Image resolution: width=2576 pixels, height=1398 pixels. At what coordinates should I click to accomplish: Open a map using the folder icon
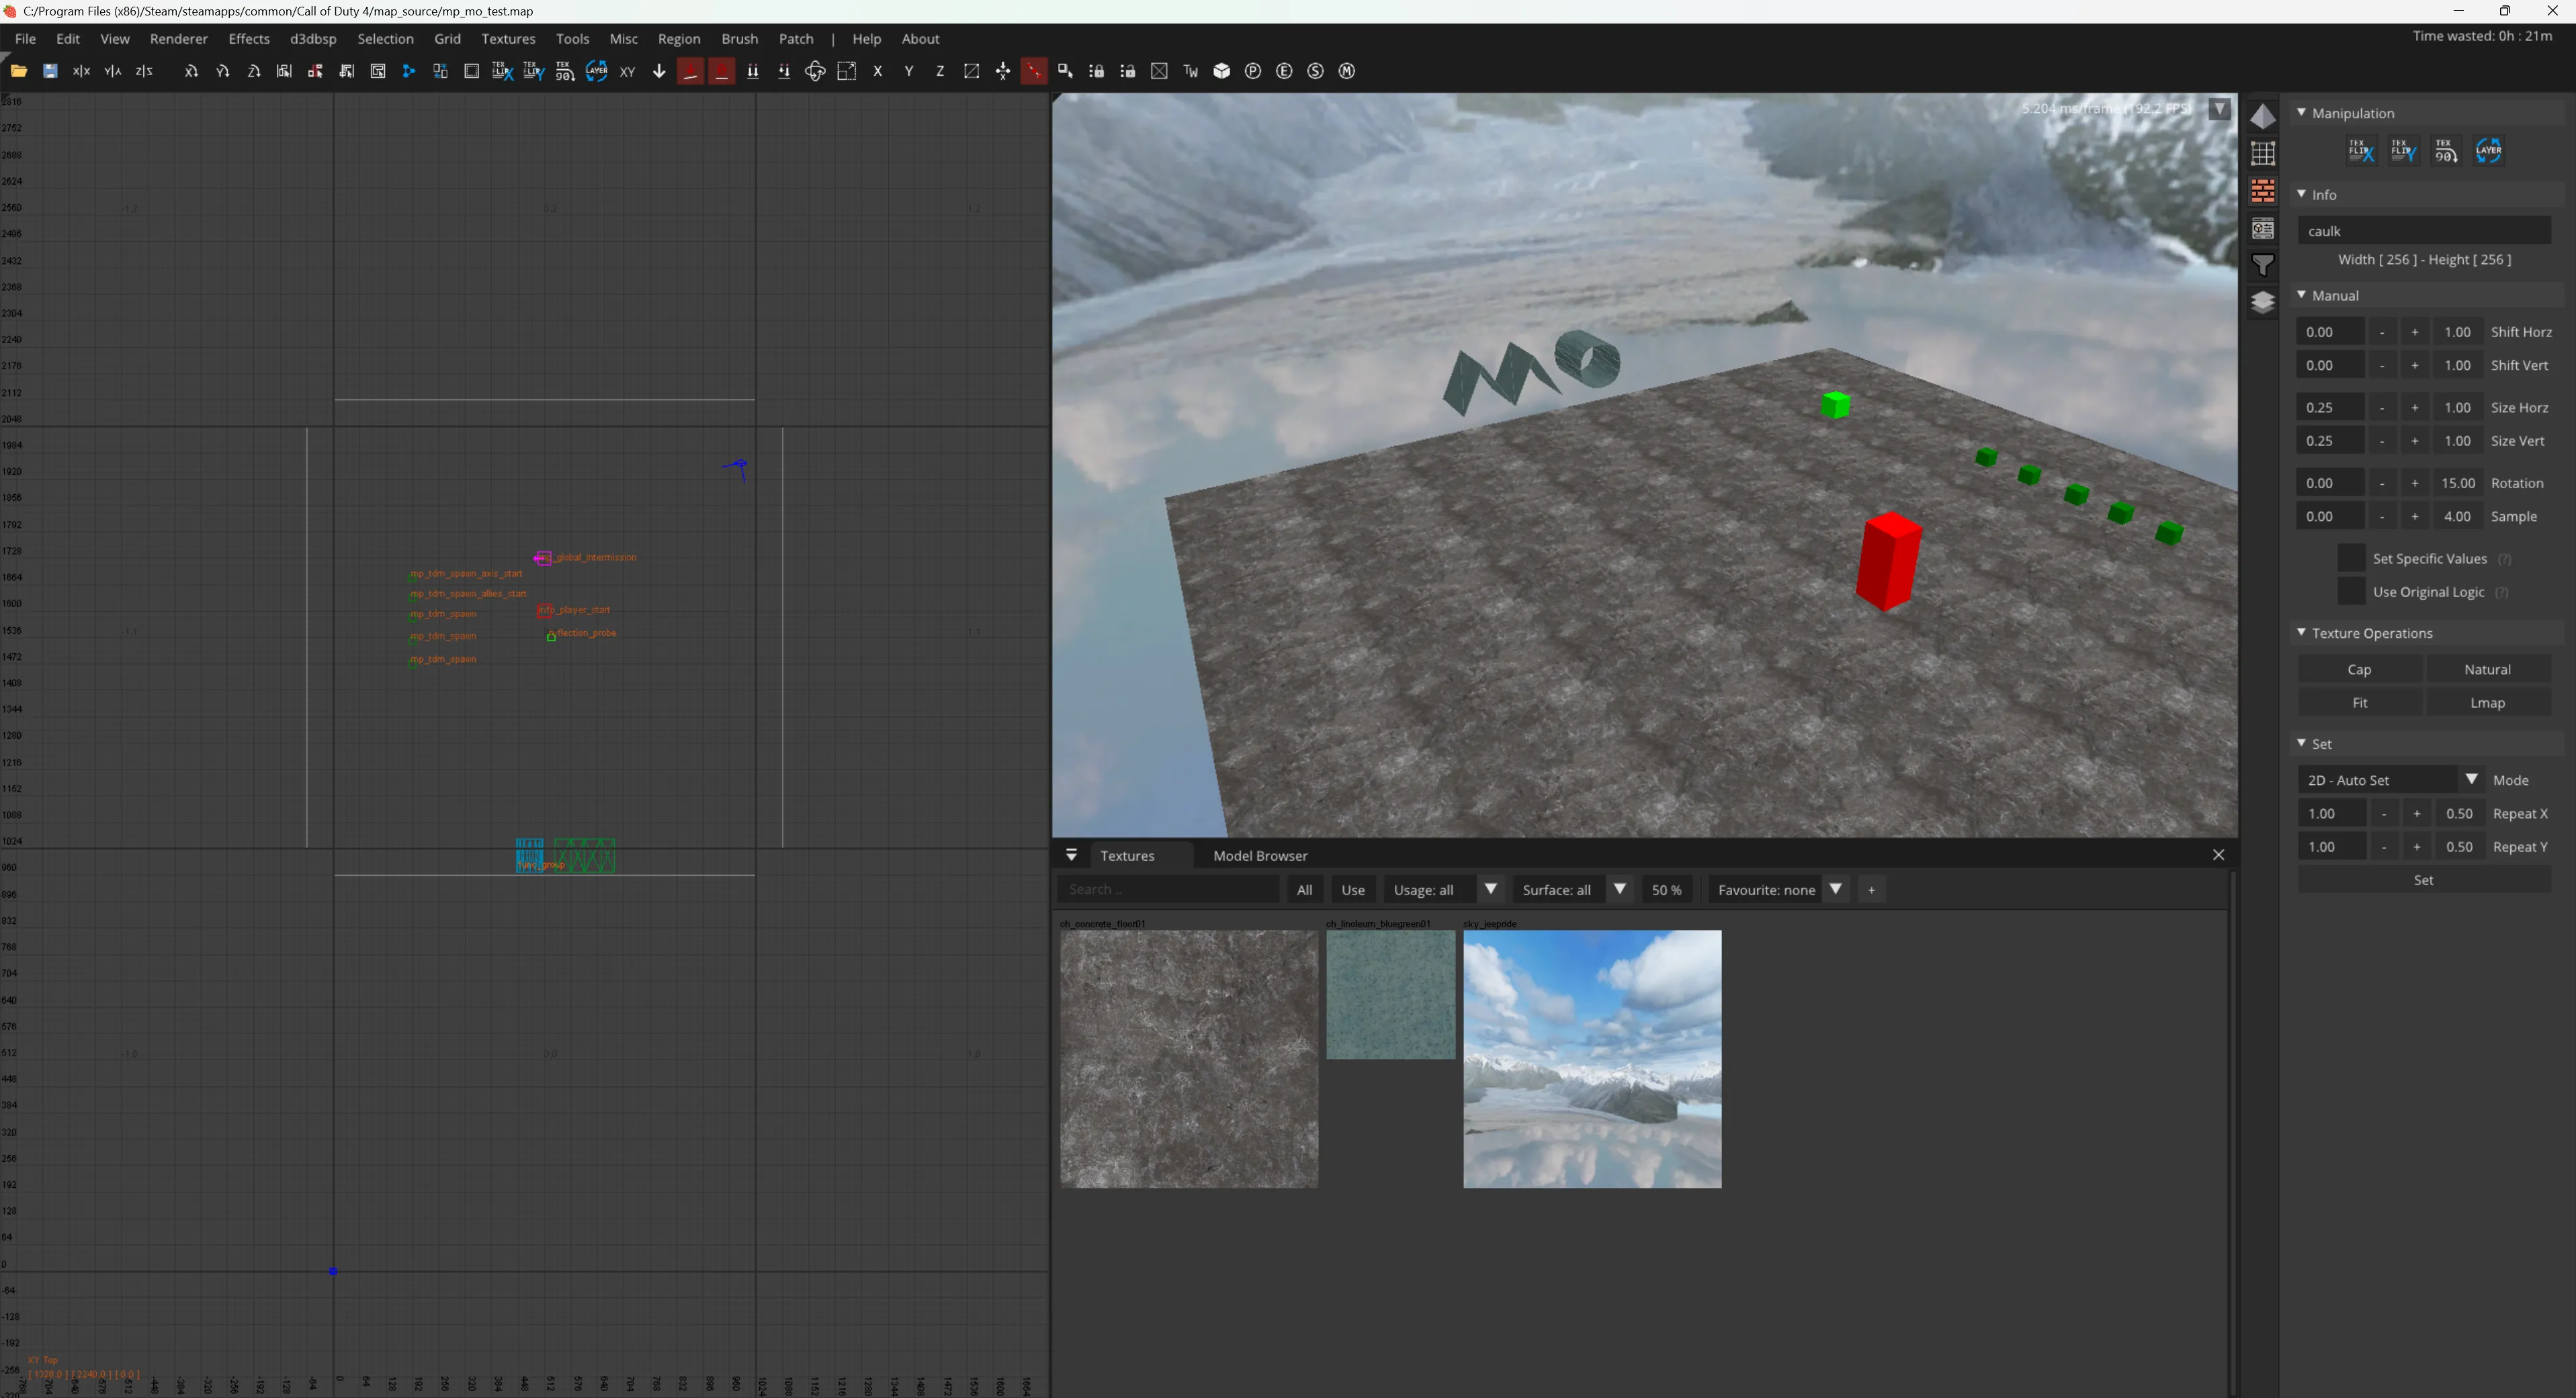[x=18, y=70]
